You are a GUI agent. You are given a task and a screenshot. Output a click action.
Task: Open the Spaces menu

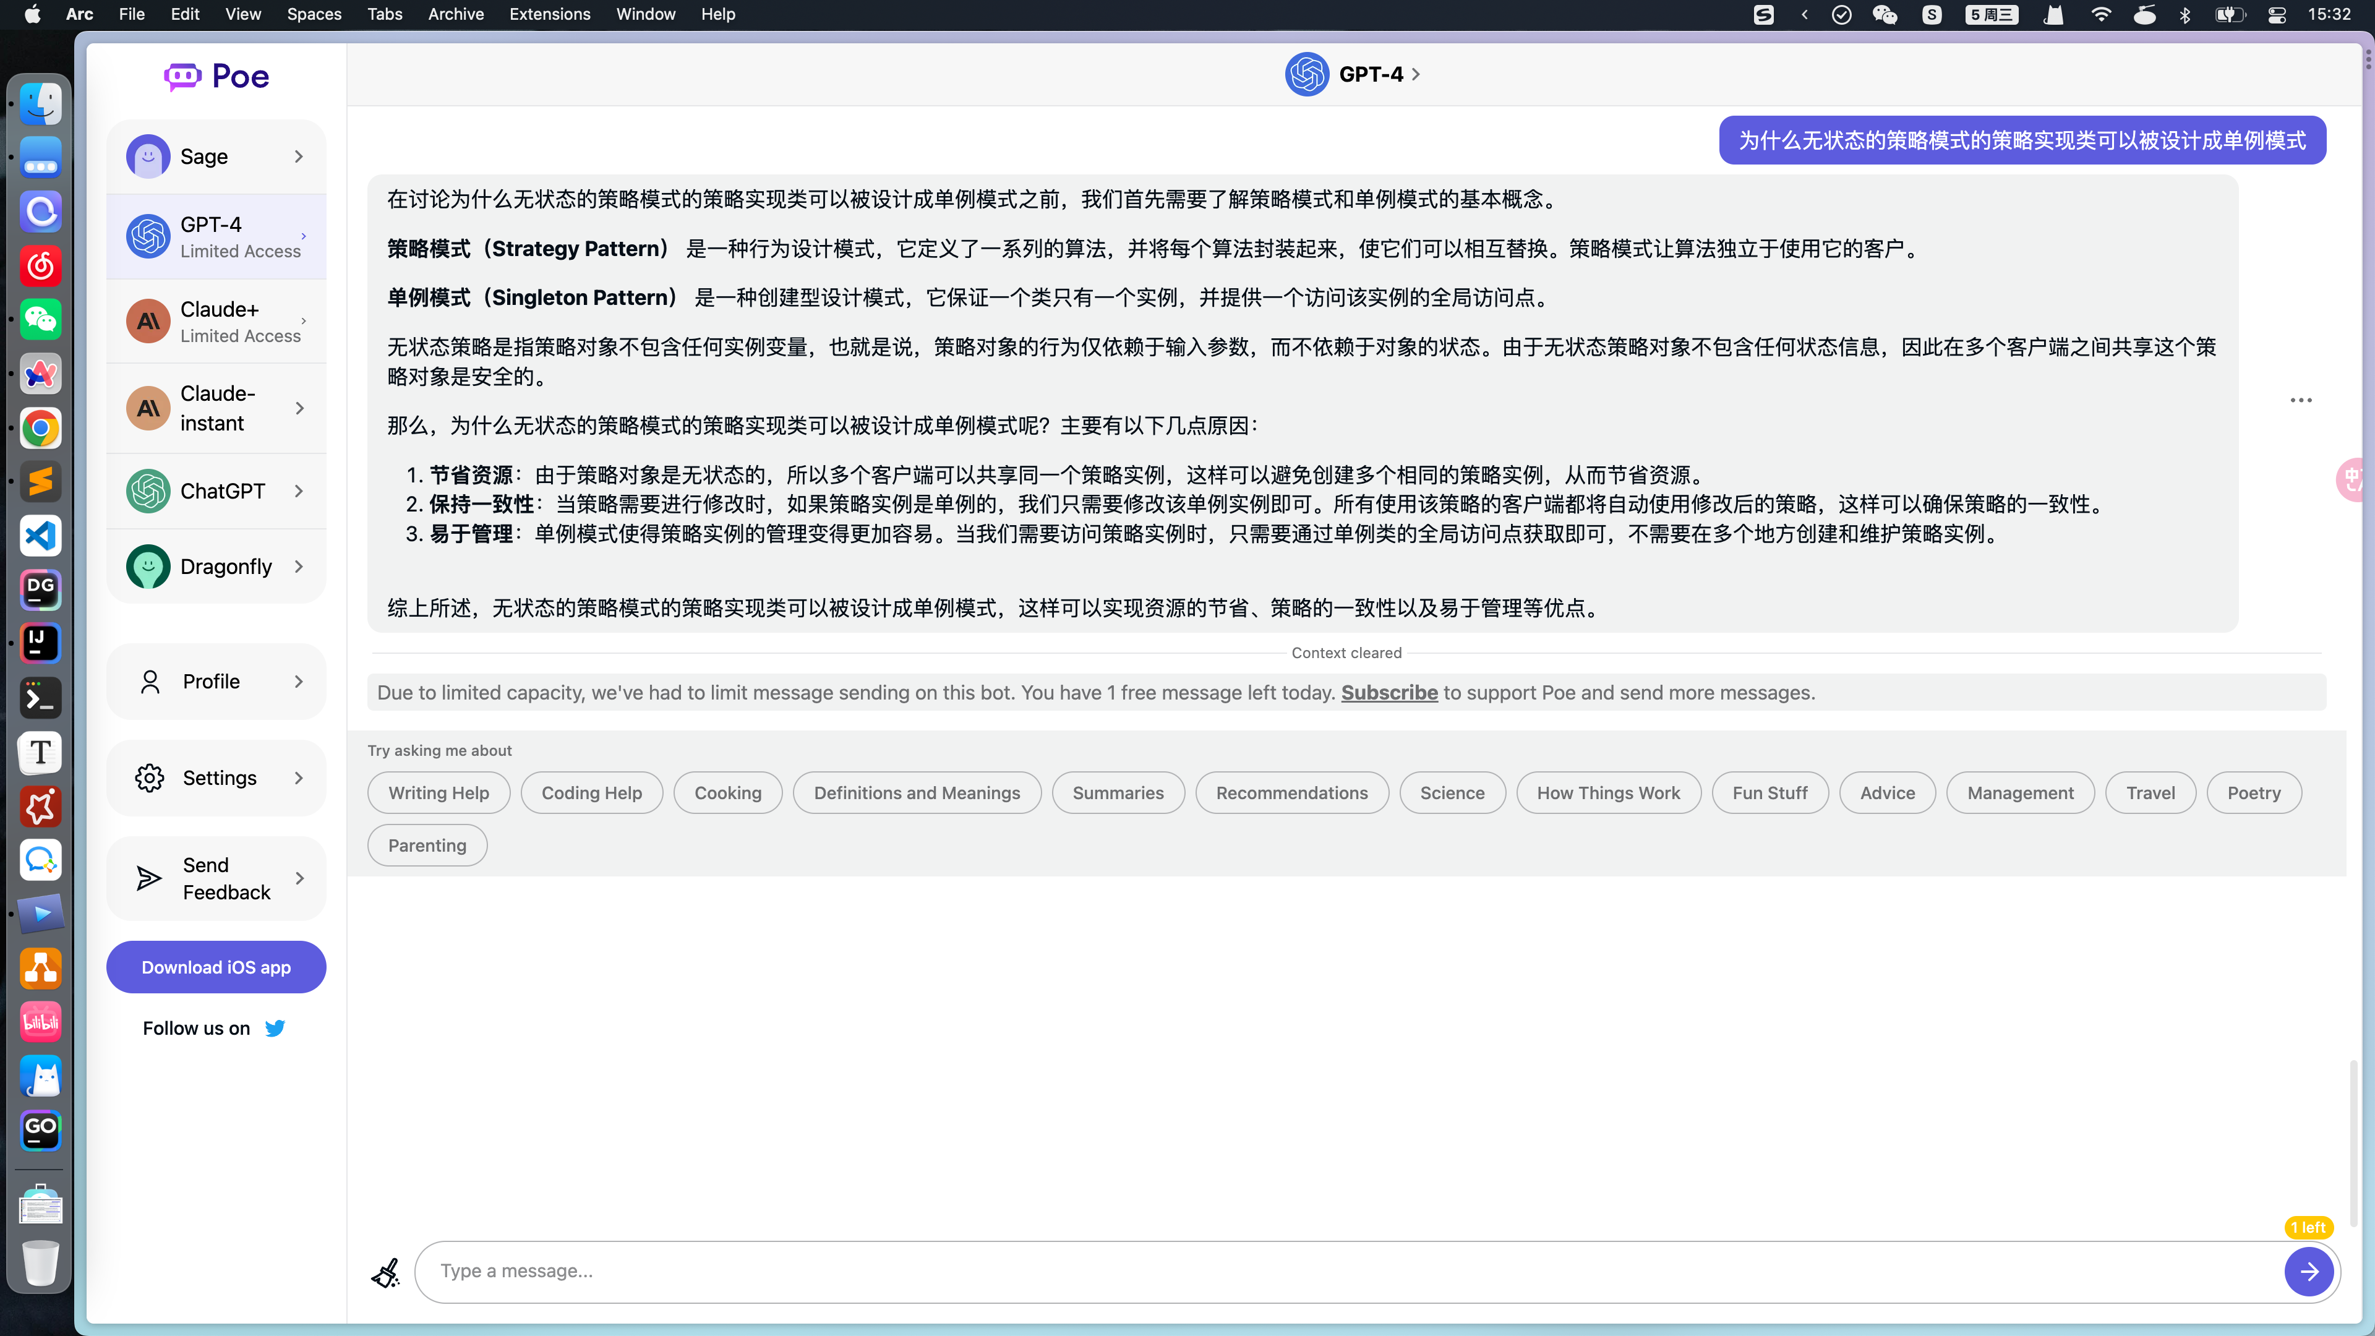pyautogui.click(x=314, y=15)
